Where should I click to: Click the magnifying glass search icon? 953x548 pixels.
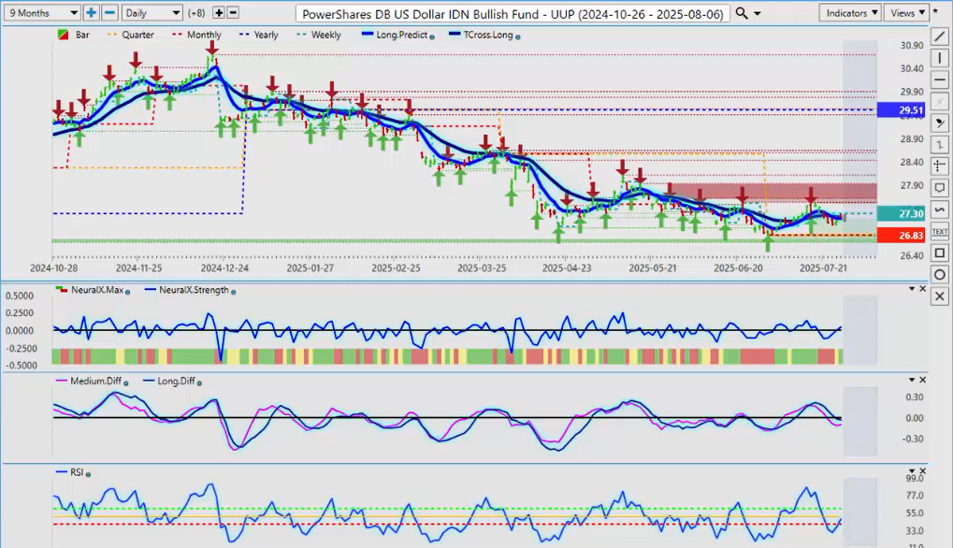tap(741, 13)
